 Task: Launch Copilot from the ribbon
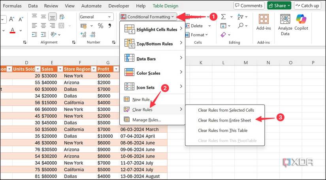[x=301, y=22]
